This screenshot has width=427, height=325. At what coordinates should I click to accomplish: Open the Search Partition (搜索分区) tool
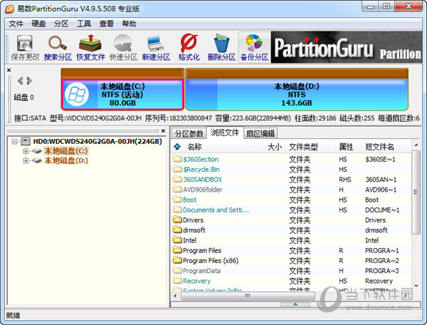tap(58, 48)
